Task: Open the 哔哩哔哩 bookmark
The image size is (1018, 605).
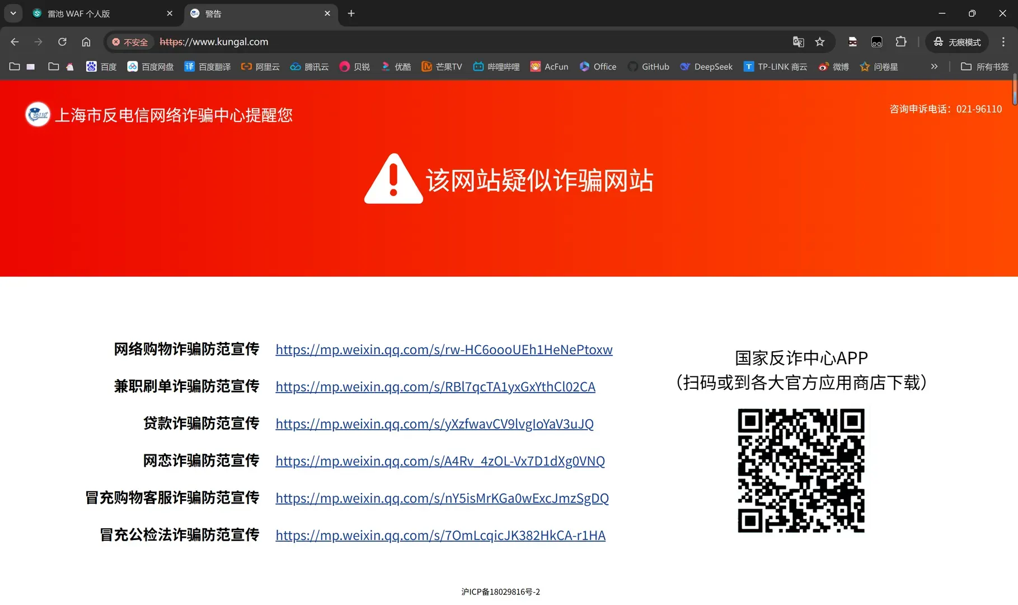Action: (x=496, y=67)
